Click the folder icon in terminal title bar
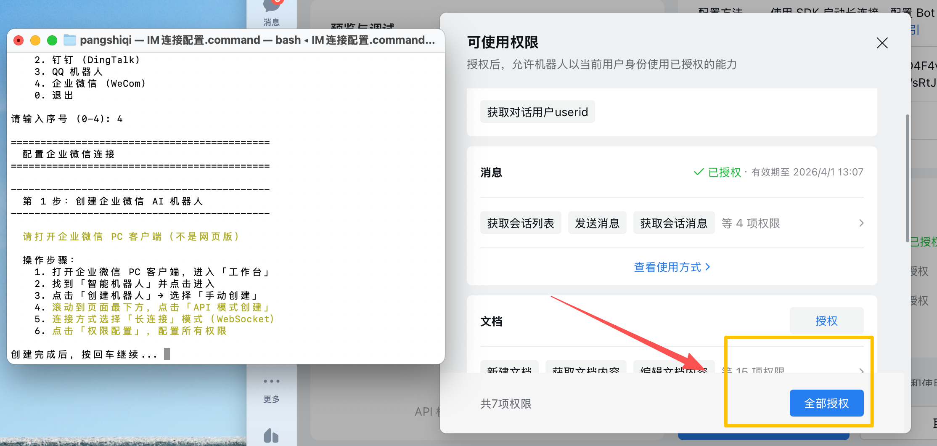 pos(70,40)
